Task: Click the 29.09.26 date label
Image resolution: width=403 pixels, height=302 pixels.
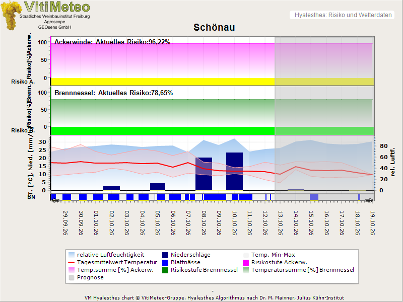Action: tap(65, 223)
